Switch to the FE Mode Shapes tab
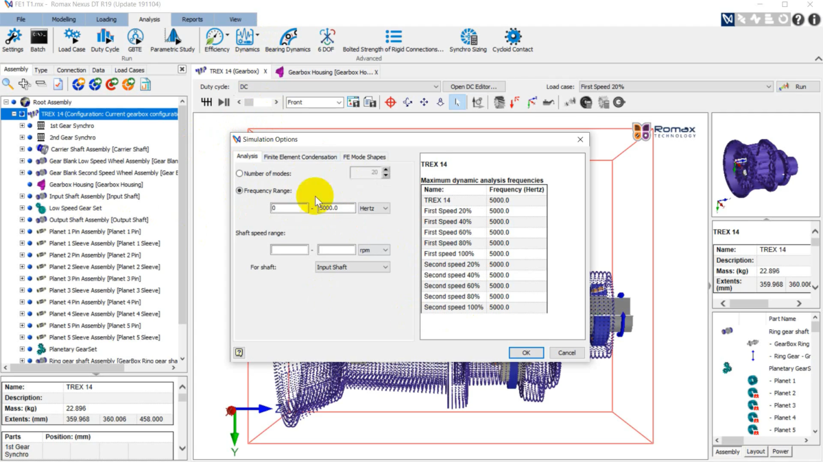This screenshot has height=462, width=823. [x=364, y=157]
